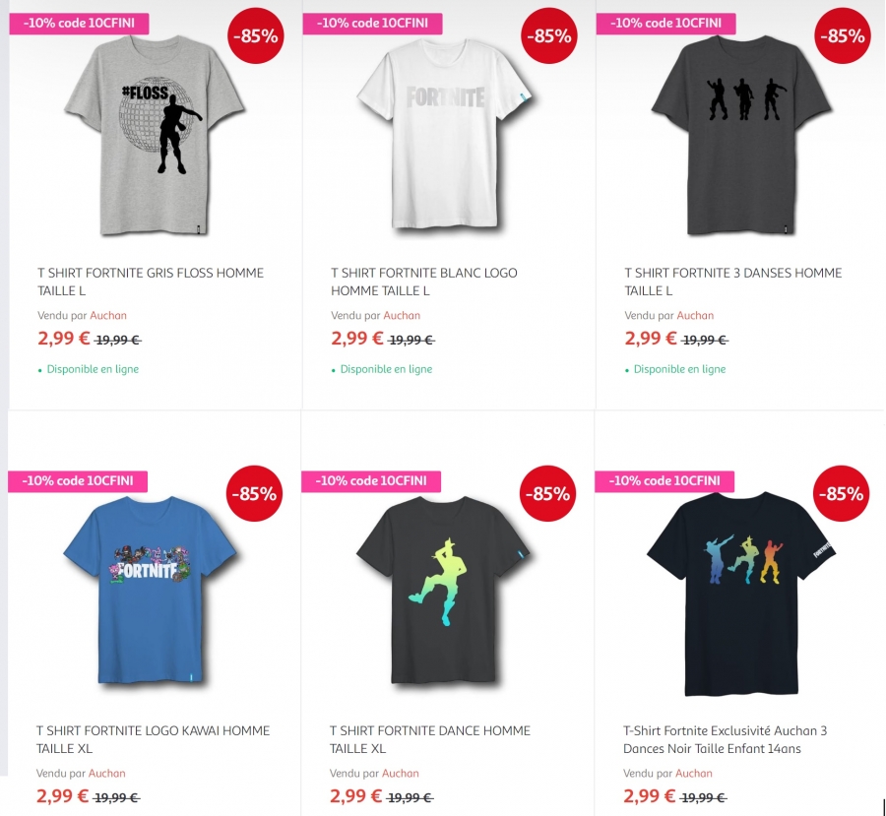The image size is (886, 816).
Task: Open T SHIRT FORTNITE DANCE HOMME title
Action: (430, 739)
